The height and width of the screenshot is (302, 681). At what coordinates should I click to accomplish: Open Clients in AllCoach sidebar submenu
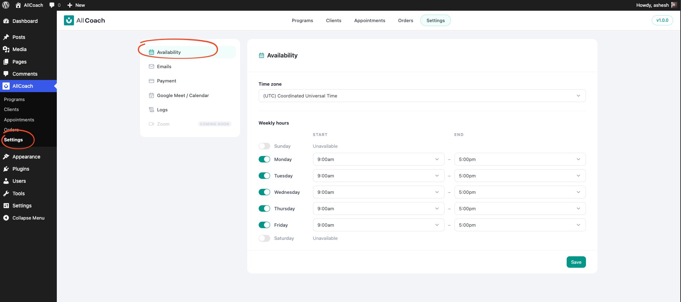[x=11, y=109]
